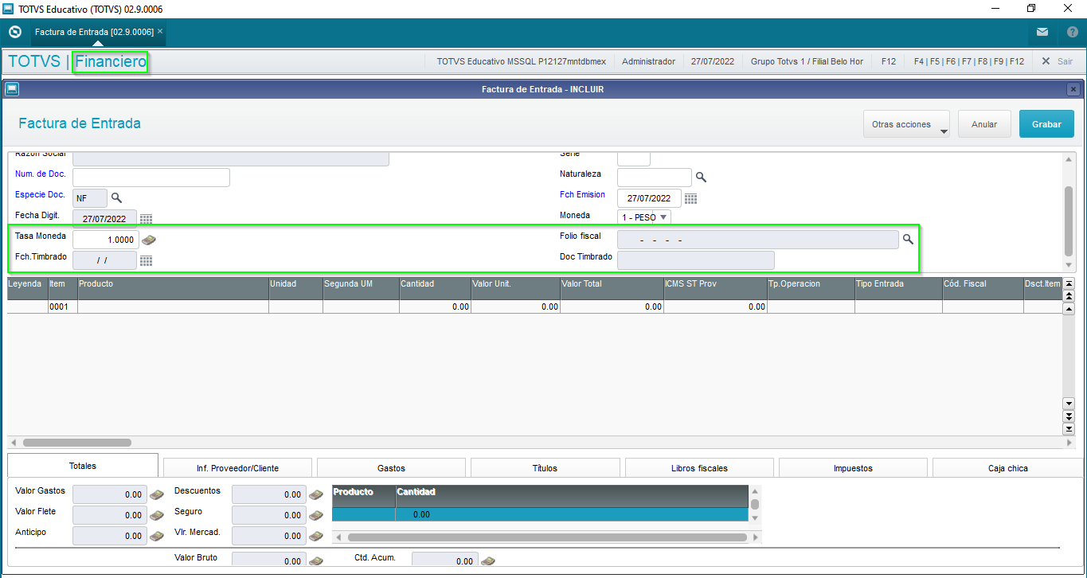This screenshot has height=578, width=1087.
Task: Close the Factura de Entrada [02.9.0006] tab
Action: coord(160,31)
